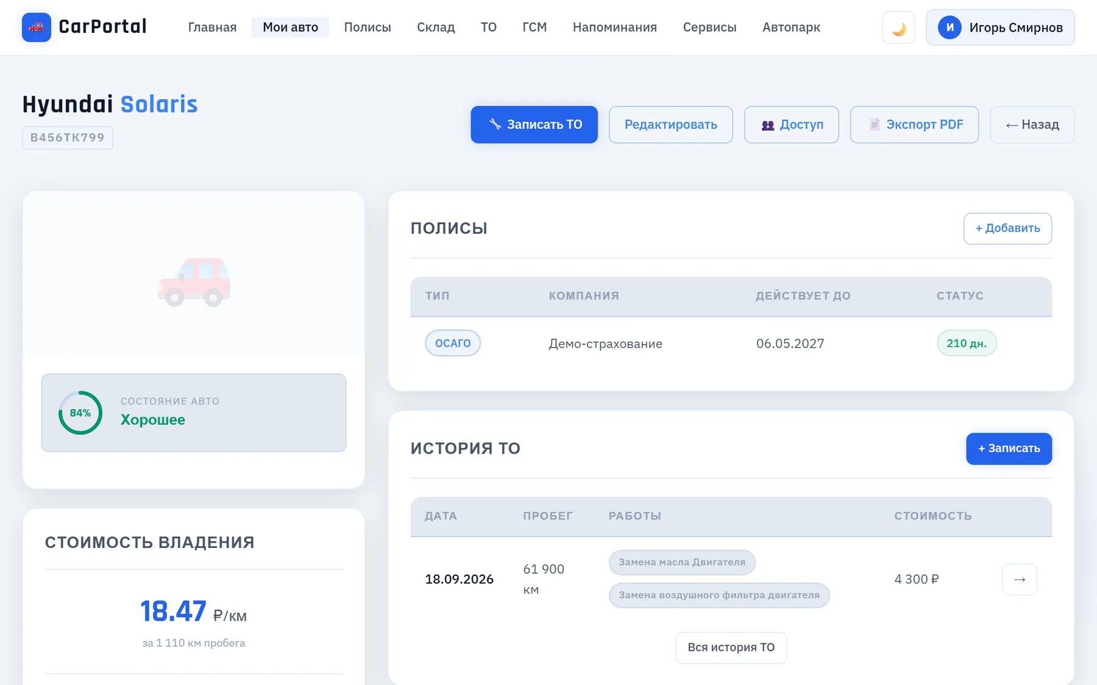Click the B456TK799 license plate badge
This screenshot has width=1097, height=685.
click(68, 138)
